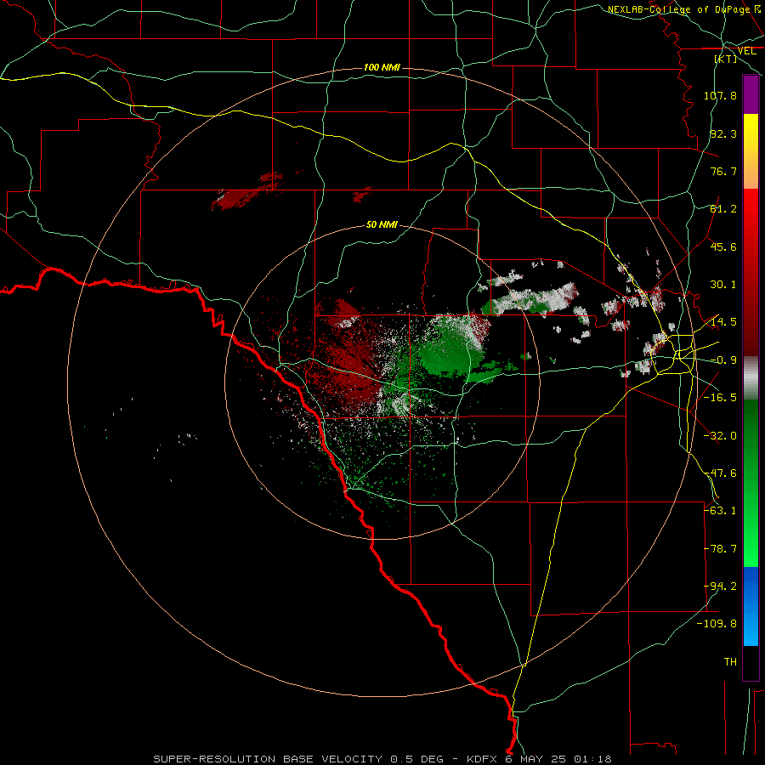This screenshot has width=765, height=765.
Task: Click the -78.7 velocity scale value
Action: (x=720, y=549)
